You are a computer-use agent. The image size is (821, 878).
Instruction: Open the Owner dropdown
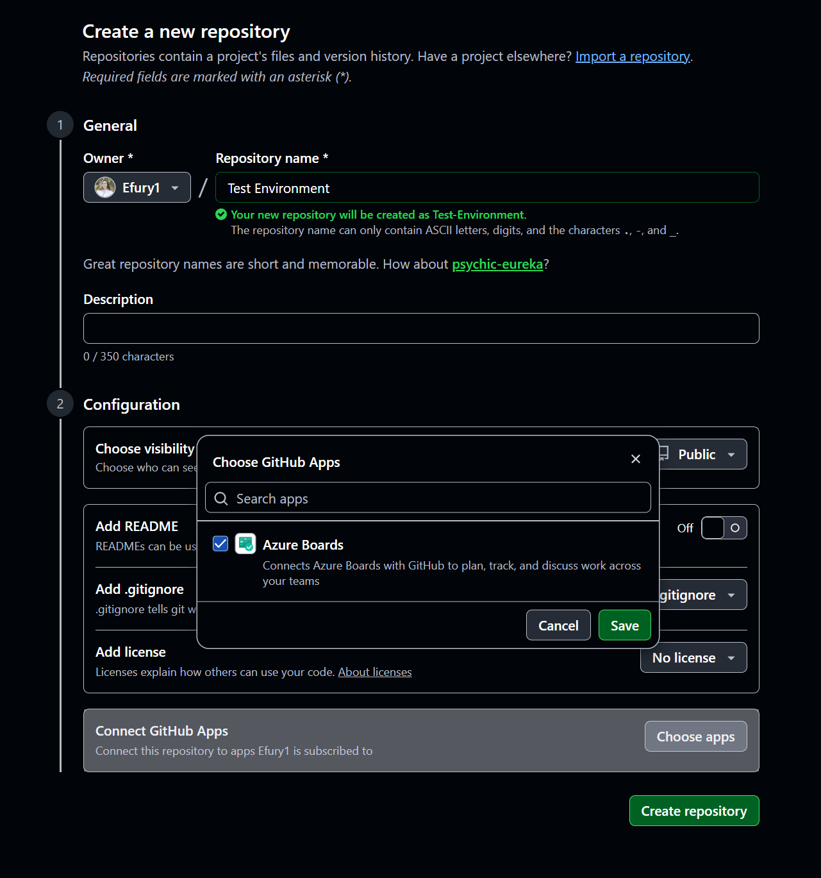137,187
